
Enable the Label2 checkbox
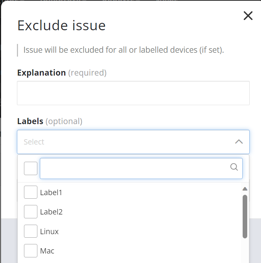pyautogui.click(x=31, y=212)
